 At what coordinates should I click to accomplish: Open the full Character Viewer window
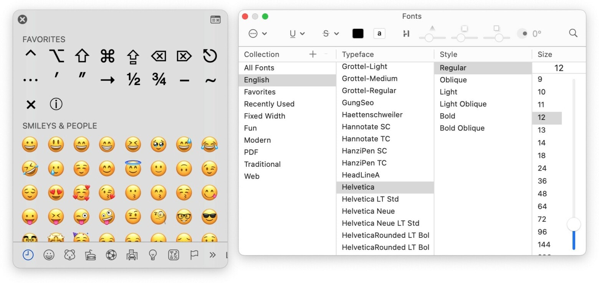(x=215, y=20)
